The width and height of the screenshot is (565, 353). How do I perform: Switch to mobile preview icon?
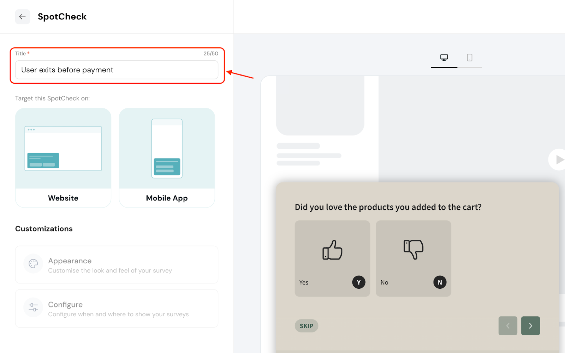pos(469,58)
